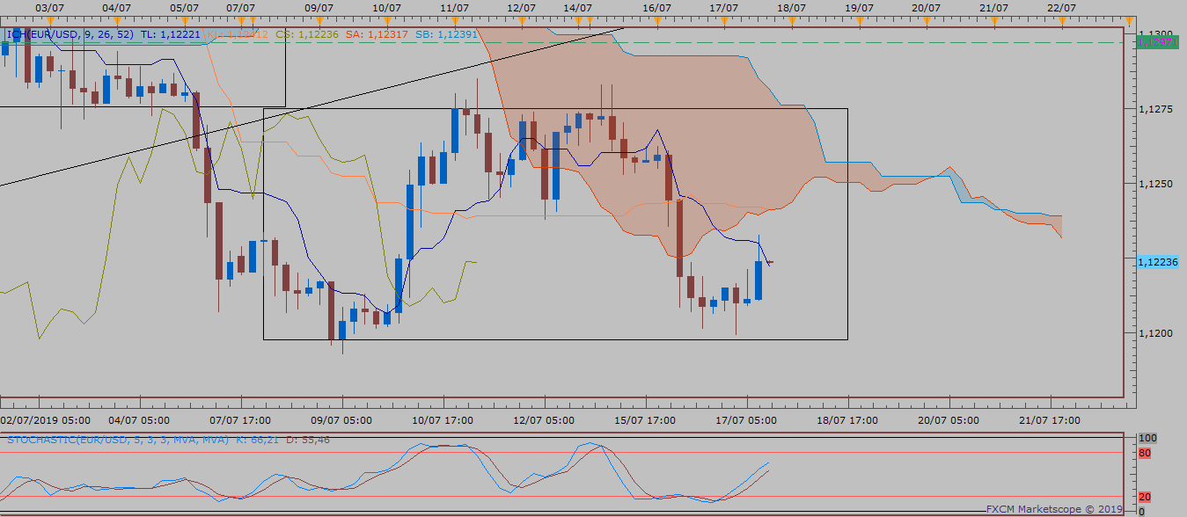Click the 14/07 date label on top axis
1187x517 pixels.
[x=577, y=7]
